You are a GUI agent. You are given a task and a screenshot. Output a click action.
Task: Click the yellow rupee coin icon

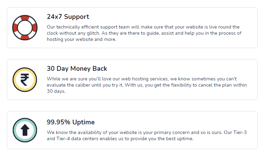[25, 80]
